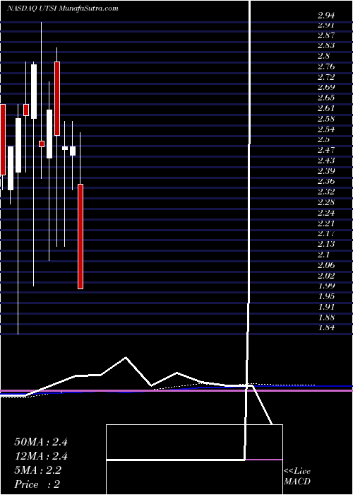Viewport: 353px width, 495px height.
Task: Click the 2.36 price axis label
Action: (x=326, y=182)
